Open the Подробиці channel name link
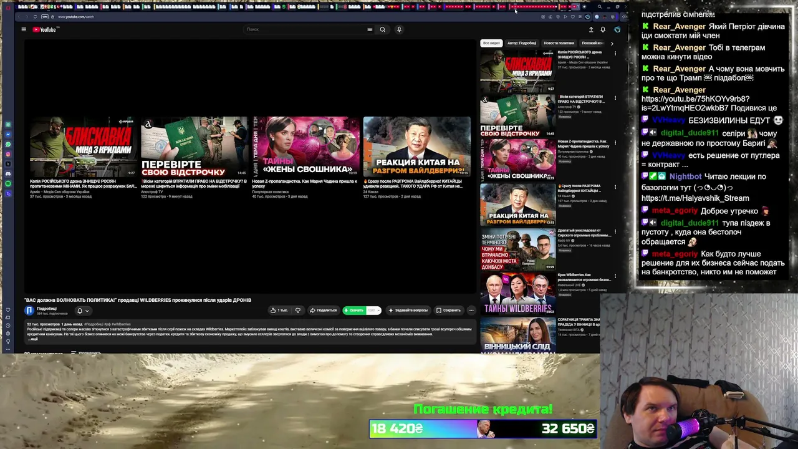This screenshot has width=798, height=449. click(47, 309)
